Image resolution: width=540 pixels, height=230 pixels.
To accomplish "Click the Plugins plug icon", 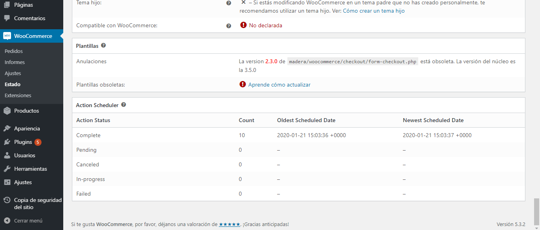I will click(x=7, y=142).
